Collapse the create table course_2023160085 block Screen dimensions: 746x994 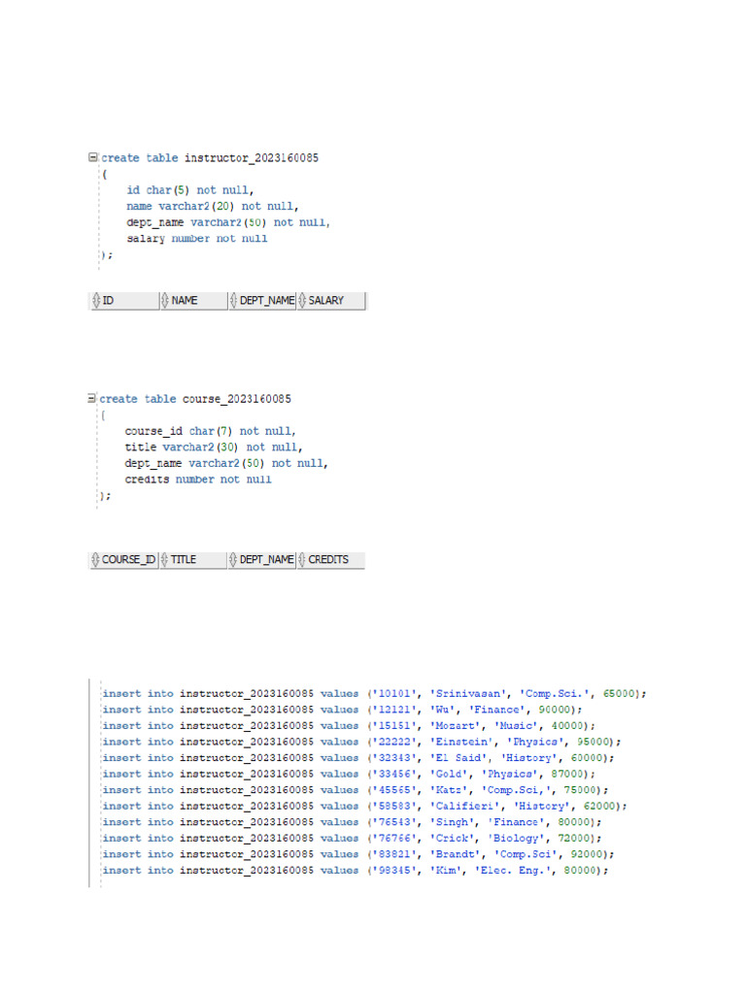pos(91,398)
